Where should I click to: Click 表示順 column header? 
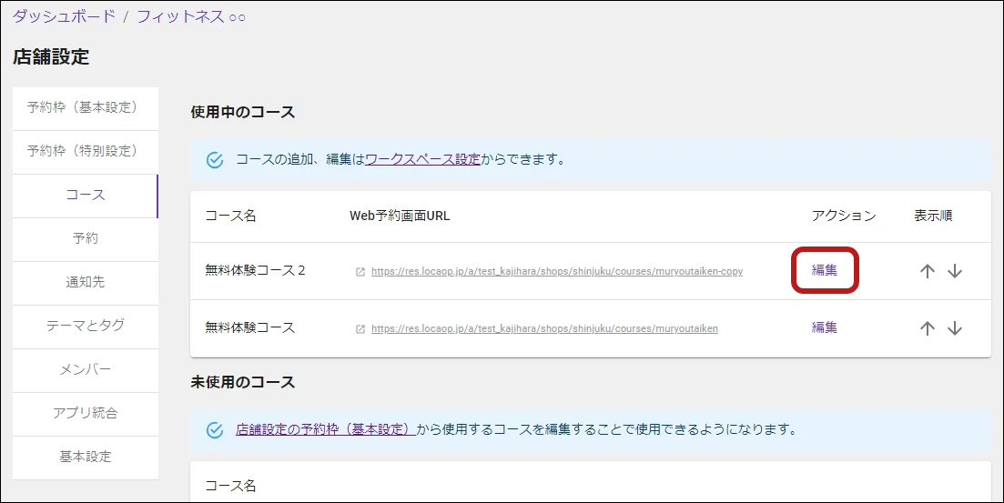coord(933,216)
